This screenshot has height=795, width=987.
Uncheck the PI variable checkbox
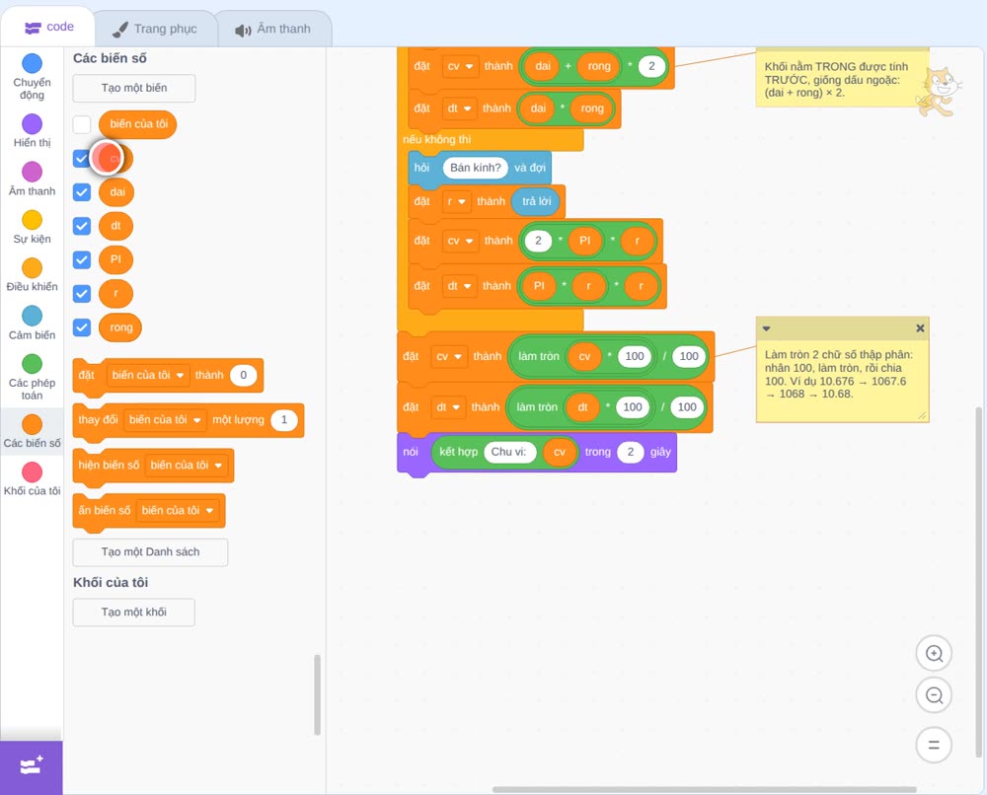point(82,259)
